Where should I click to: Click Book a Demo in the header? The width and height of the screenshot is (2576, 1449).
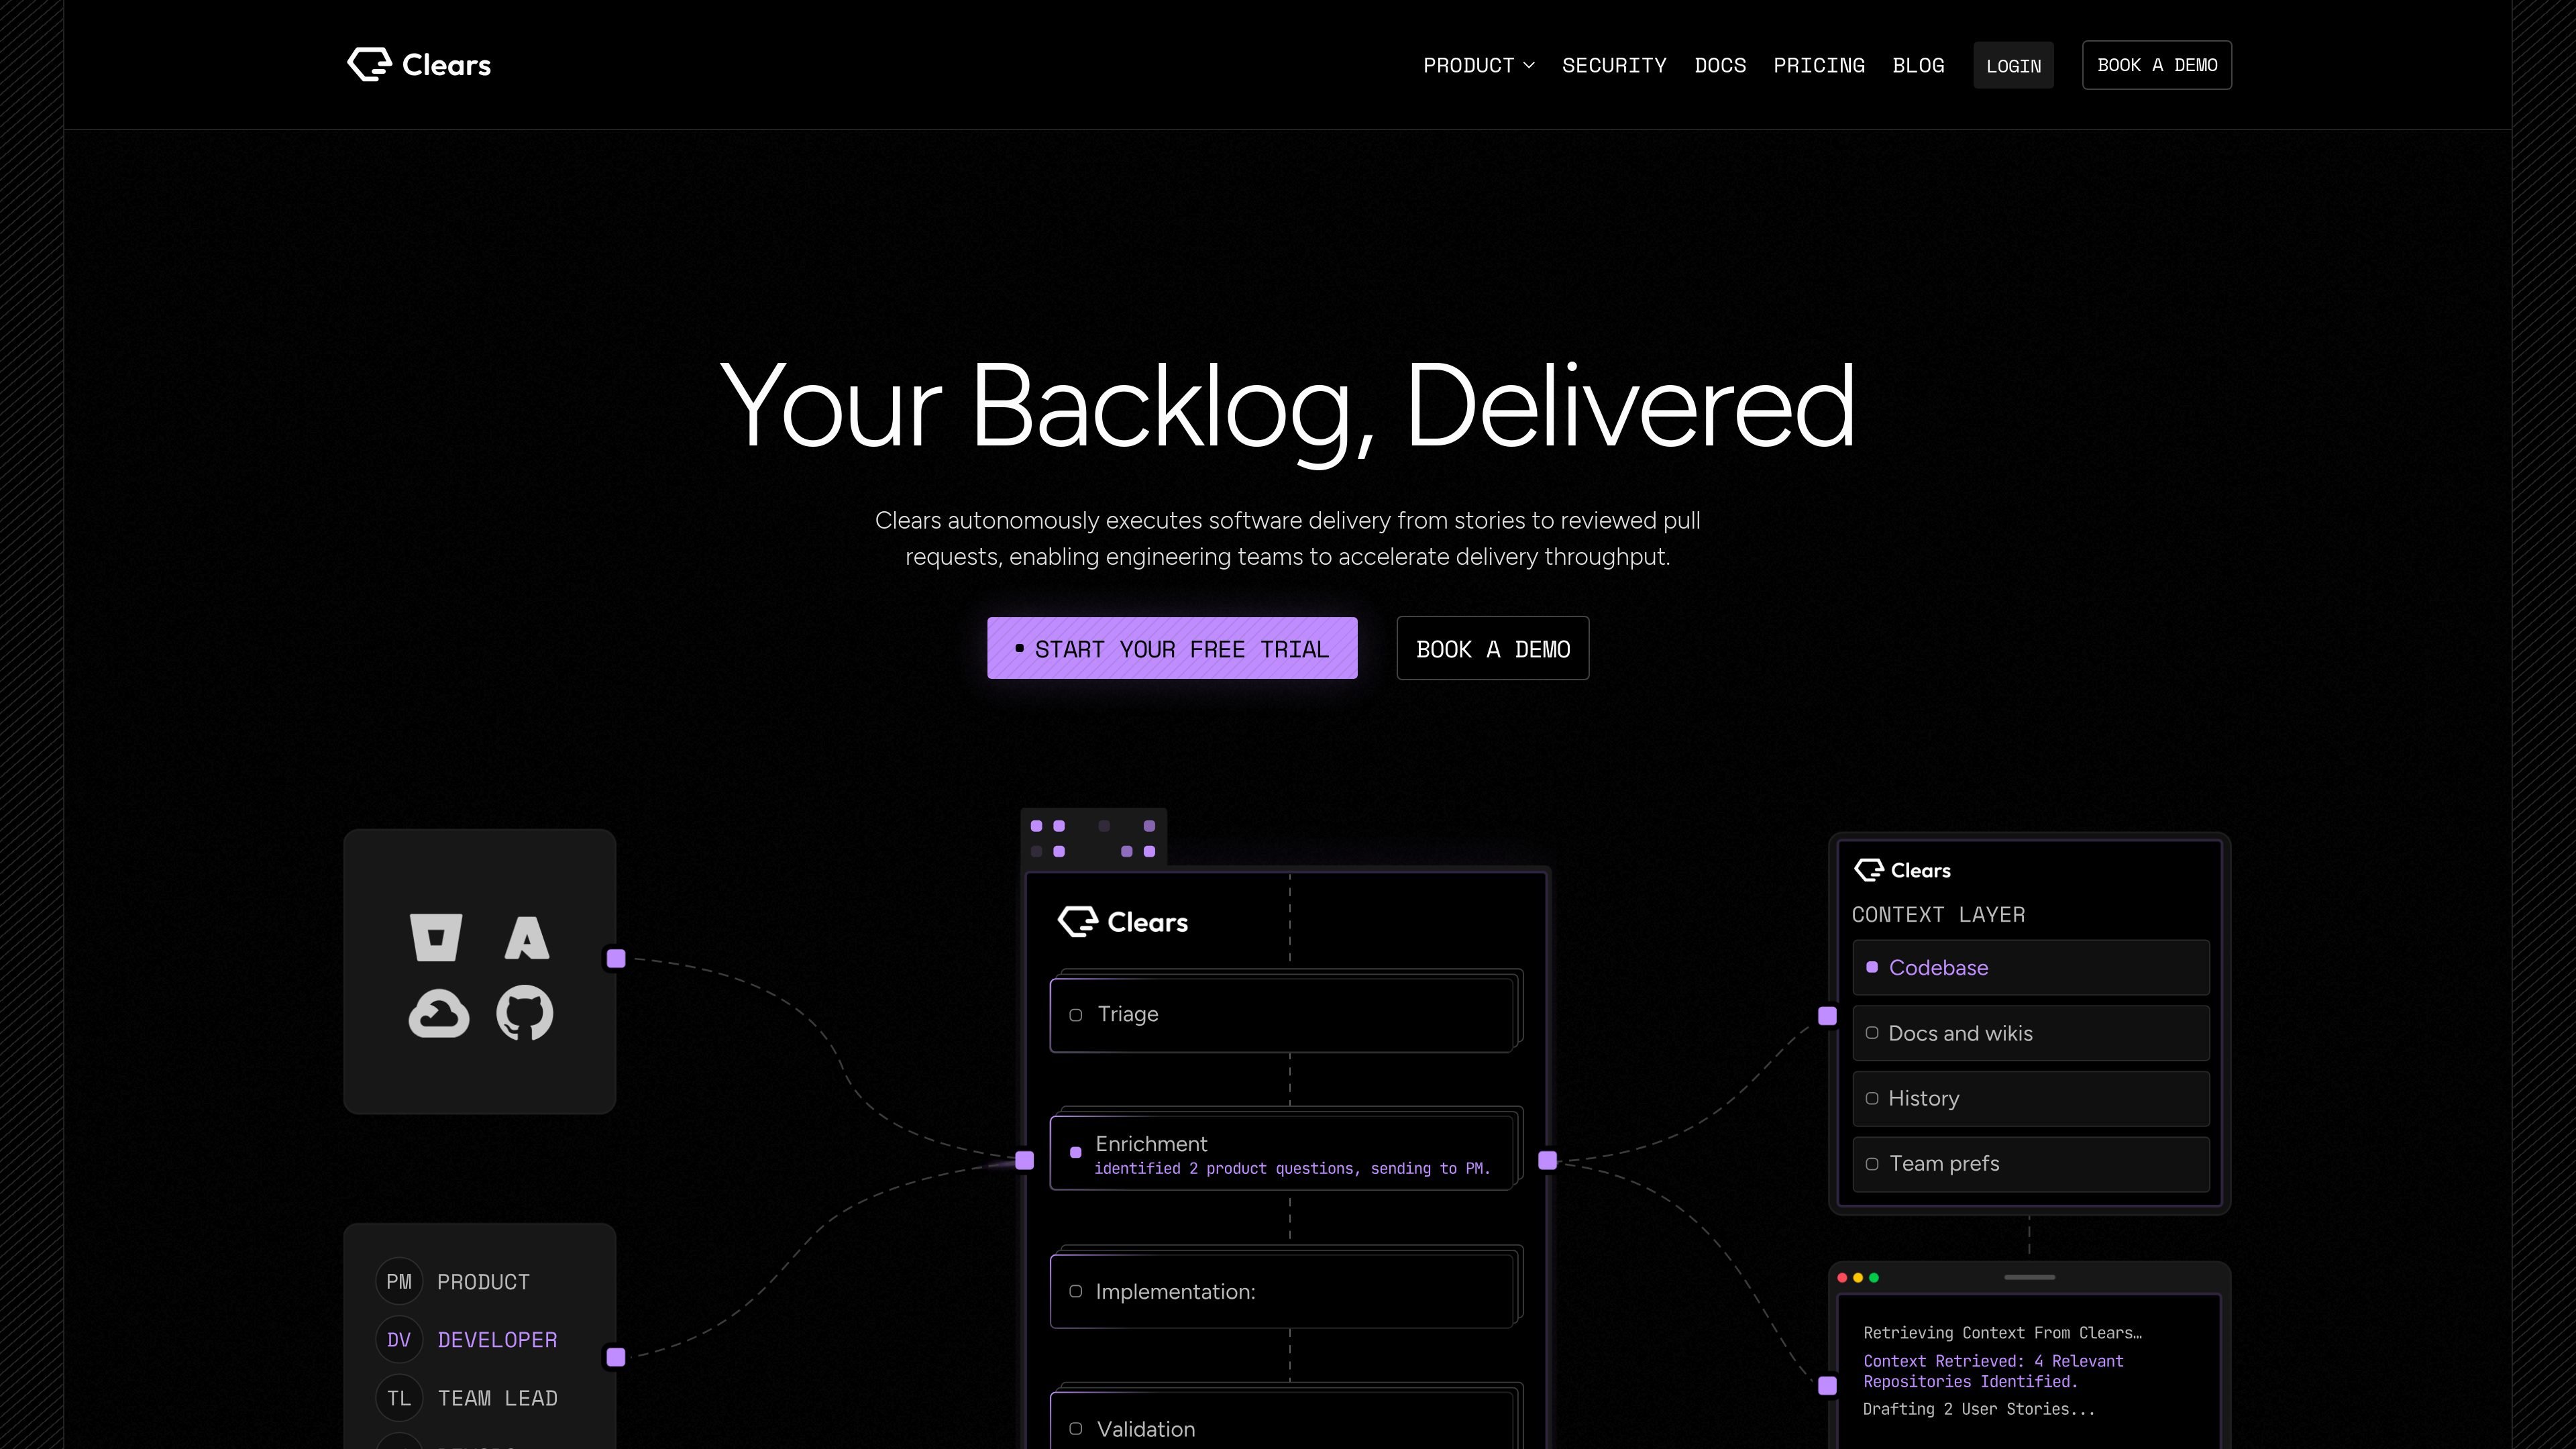(x=2157, y=65)
